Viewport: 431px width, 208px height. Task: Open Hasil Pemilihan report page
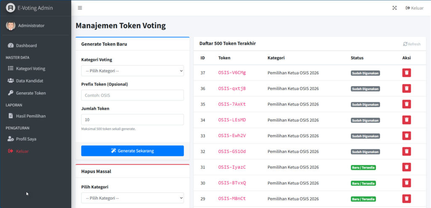31,116
